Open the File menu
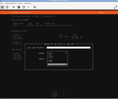This screenshot has height=99, width=118. tap(2, 3)
